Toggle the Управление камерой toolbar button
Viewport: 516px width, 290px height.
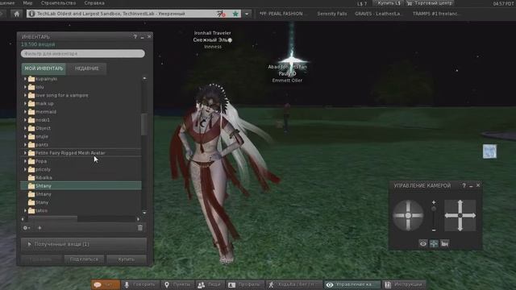pyautogui.click(x=352, y=284)
